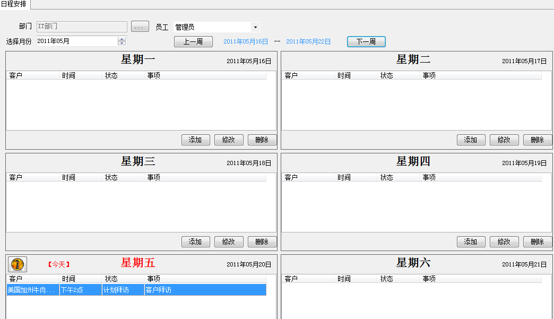Click the 计划拜访 status cell

coord(123,290)
